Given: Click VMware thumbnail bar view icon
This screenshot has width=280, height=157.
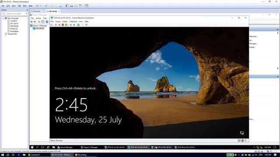Looking at the screenshot, I should 71,6.
